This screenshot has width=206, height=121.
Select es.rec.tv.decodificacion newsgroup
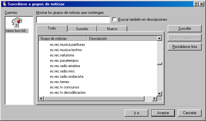[68, 92]
